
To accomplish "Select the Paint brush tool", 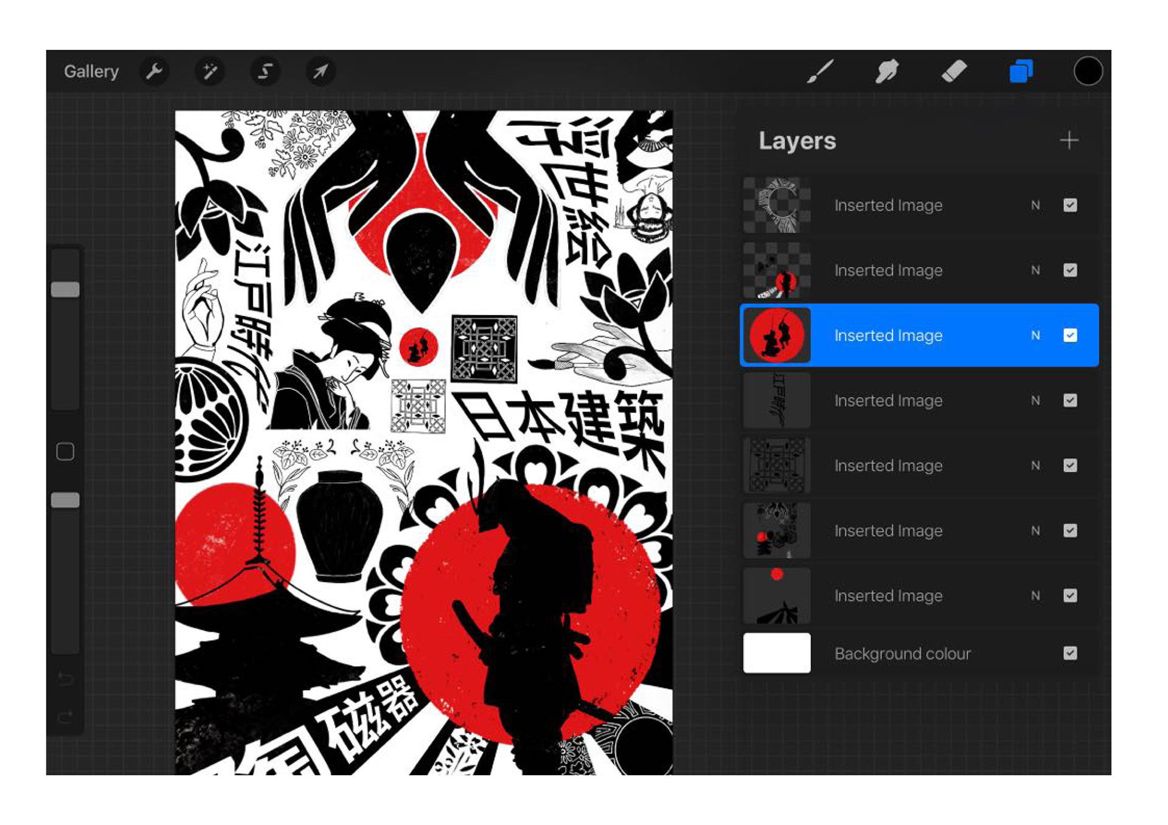I will 821,72.
